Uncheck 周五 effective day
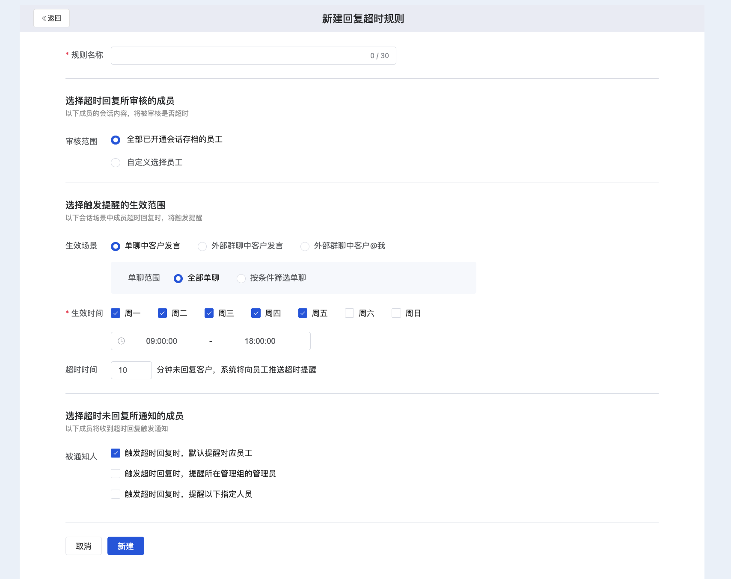The width and height of the screenshot is (731, 579). [303, 313]
